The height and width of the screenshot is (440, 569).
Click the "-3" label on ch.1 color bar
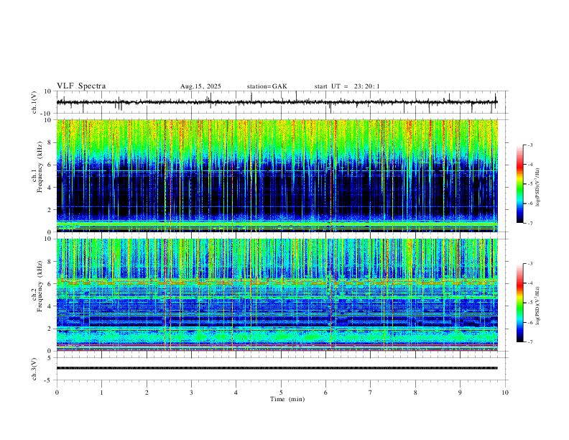point(530,145)
